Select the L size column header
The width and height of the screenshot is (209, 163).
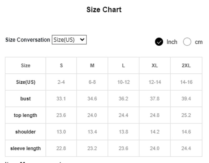(123, 65)
